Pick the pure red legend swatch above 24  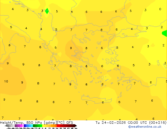(57, 126)
